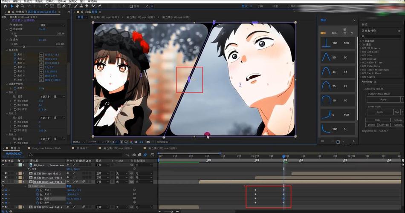
Task: Open the viewer resolution dropdown
Action: point(95,142)
